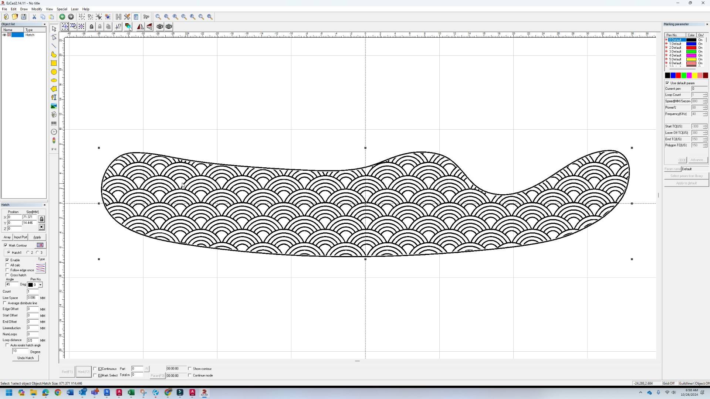The image size is (710, 399).
Task: Check the Continuous marking option
Action: click(95, 369)
